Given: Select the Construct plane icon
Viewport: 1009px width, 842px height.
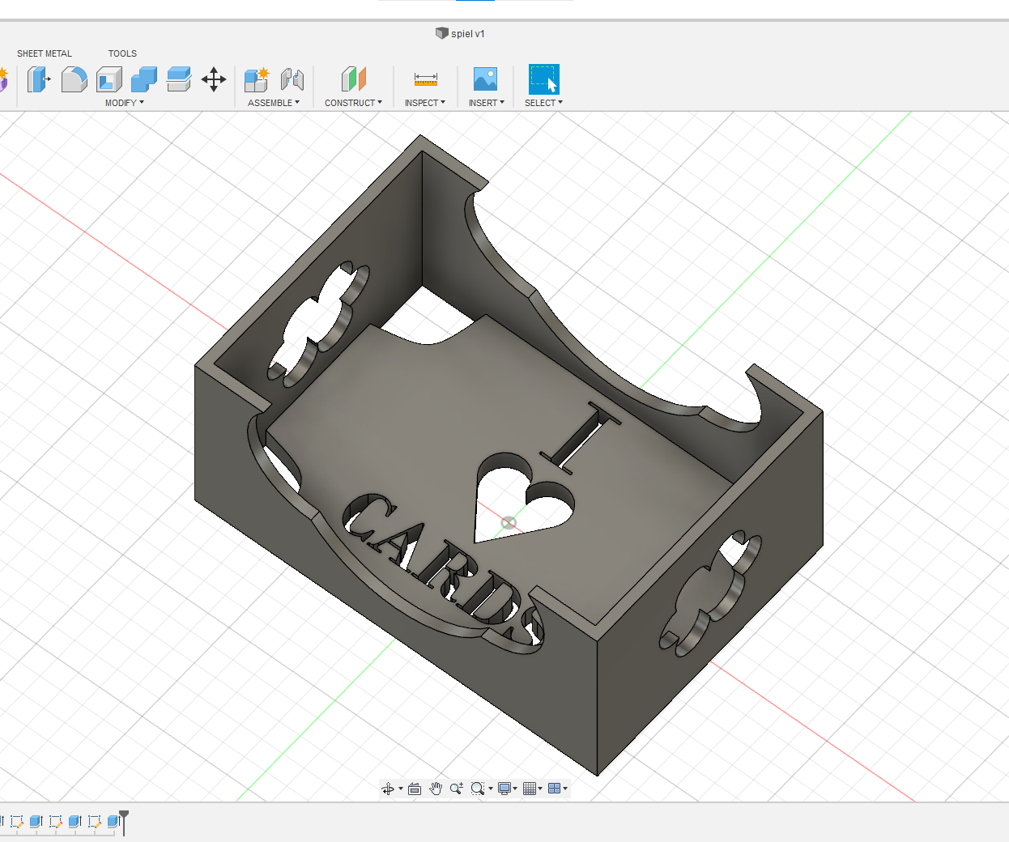Looking at the screenshot, I should pos(353,79).
